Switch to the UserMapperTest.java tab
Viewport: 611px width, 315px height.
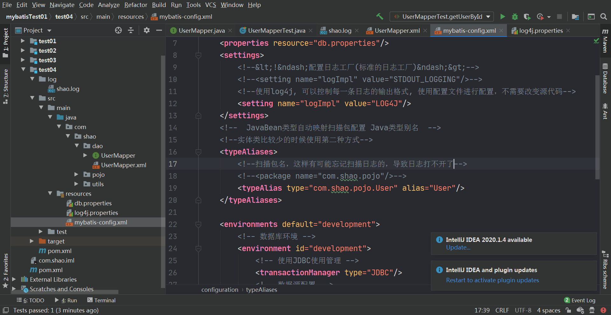coord(276,31)
